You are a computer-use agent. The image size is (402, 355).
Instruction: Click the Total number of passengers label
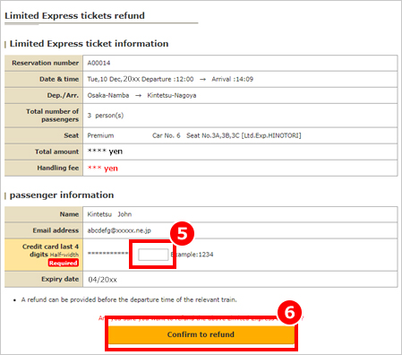53,116
